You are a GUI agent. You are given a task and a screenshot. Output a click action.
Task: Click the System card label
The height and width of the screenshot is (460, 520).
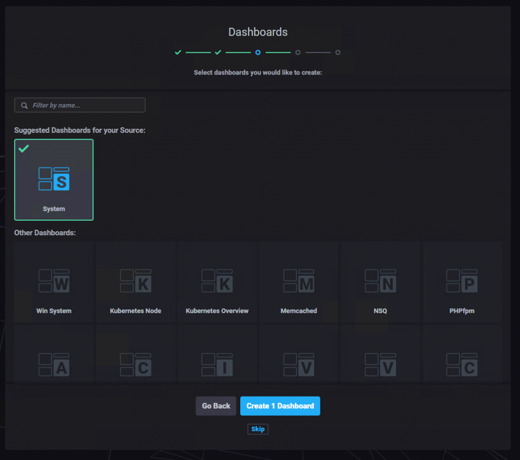click(x=54, y=209)
